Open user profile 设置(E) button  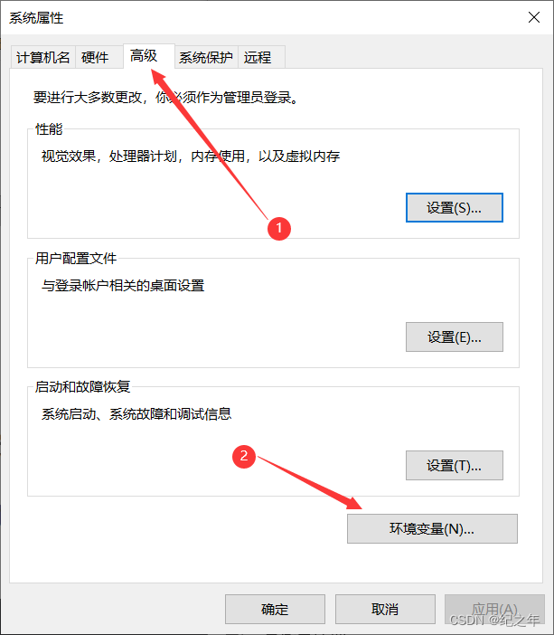click(455, 336)
